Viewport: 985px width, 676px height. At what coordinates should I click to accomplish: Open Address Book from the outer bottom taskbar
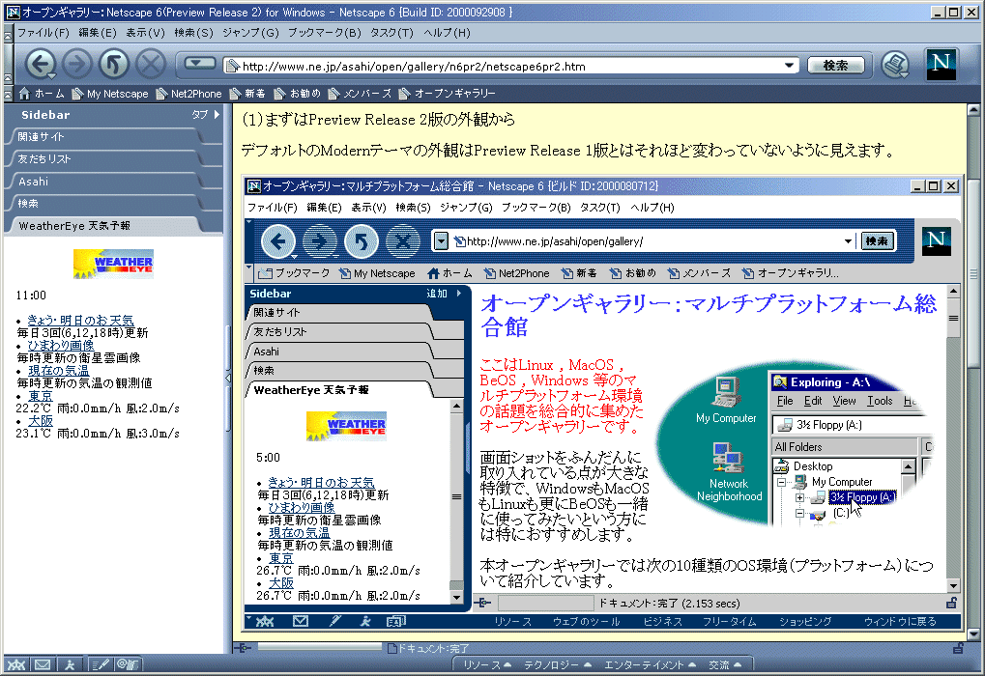129,664
